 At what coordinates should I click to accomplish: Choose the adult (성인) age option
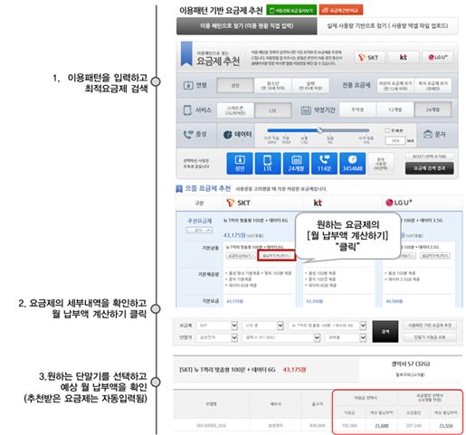(235, 86)
